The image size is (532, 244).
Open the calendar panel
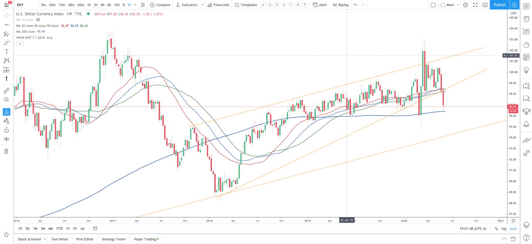526,57
